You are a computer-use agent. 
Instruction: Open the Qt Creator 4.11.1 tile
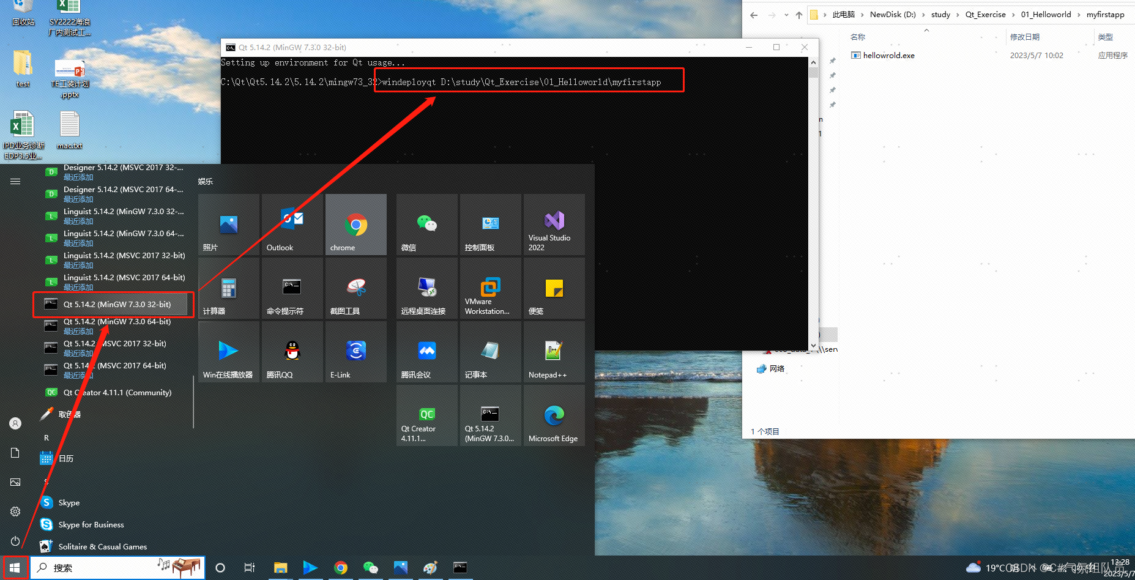[x=427, y=415]
